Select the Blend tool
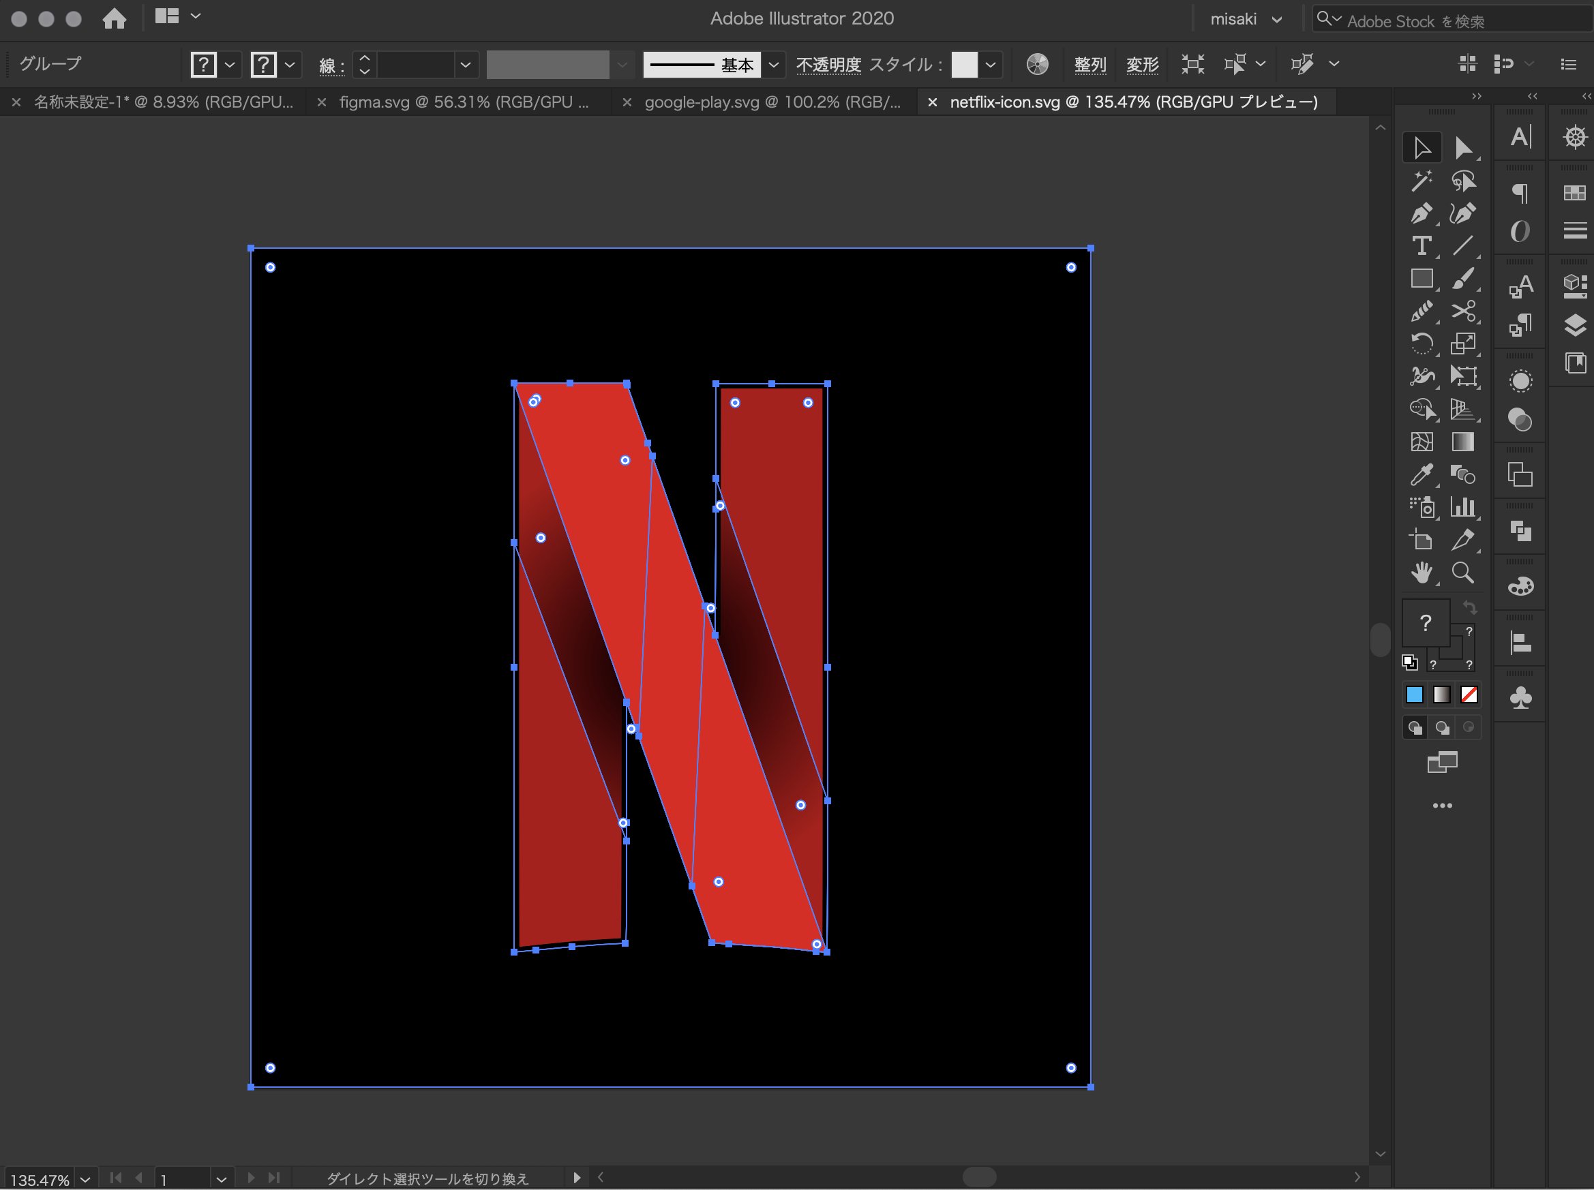Viewport: 1594px width, 1190px height. pyautogui.click(x=1463, y=474)
